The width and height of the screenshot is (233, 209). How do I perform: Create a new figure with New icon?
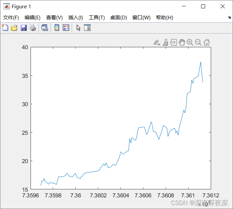coord(5,28)
